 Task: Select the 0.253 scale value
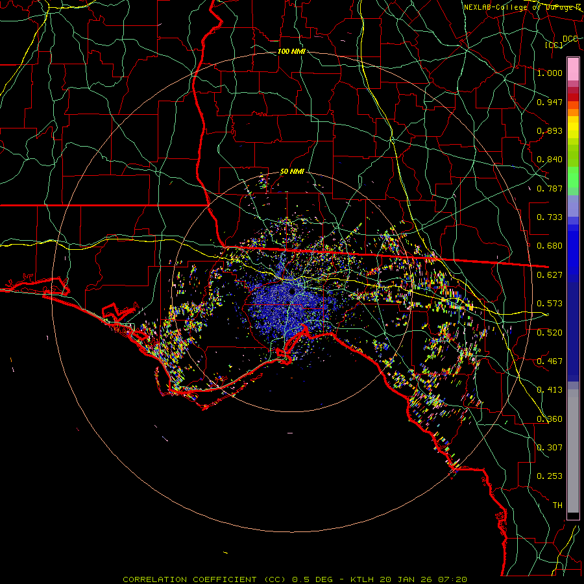pyautogui.click(x=550, y=476)
